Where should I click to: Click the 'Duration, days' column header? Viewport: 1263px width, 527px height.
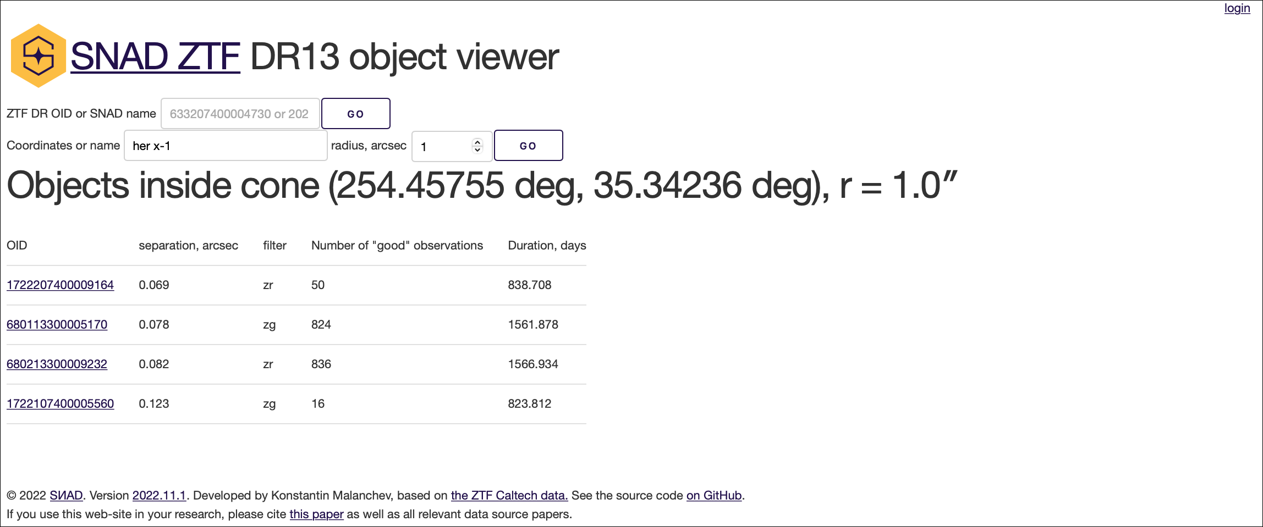547,246
